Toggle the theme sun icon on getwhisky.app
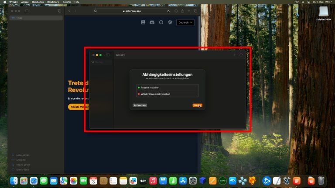This screenshot has height=188, width=335. point(170,22)
